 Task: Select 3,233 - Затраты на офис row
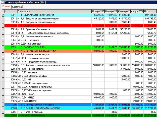pyautogui.click(x=80, y=76)
